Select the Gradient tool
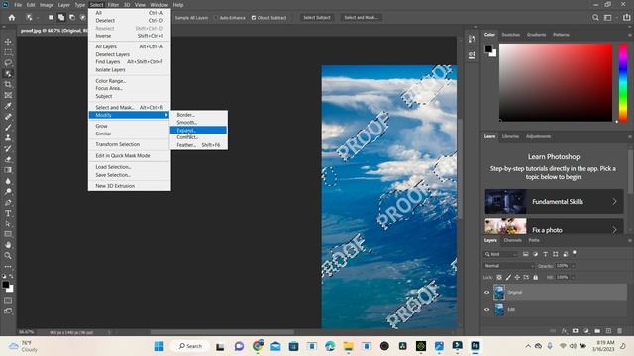This screenshot has width=634, height=356. point(8,170)
